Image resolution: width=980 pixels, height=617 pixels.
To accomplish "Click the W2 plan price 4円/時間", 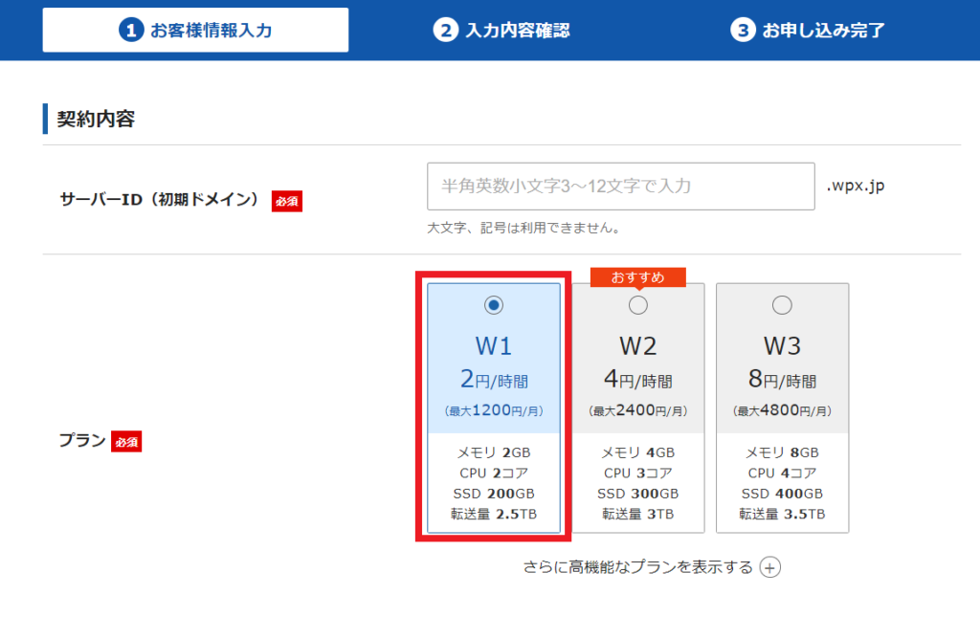I will 637,379.
